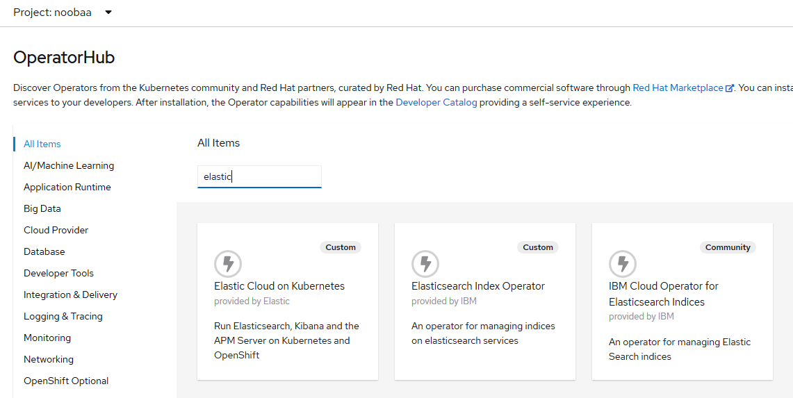Click the Community badge on IBM Cloud Operator
This screenshot has width=793, height=398.
click(x=728, y=247)
